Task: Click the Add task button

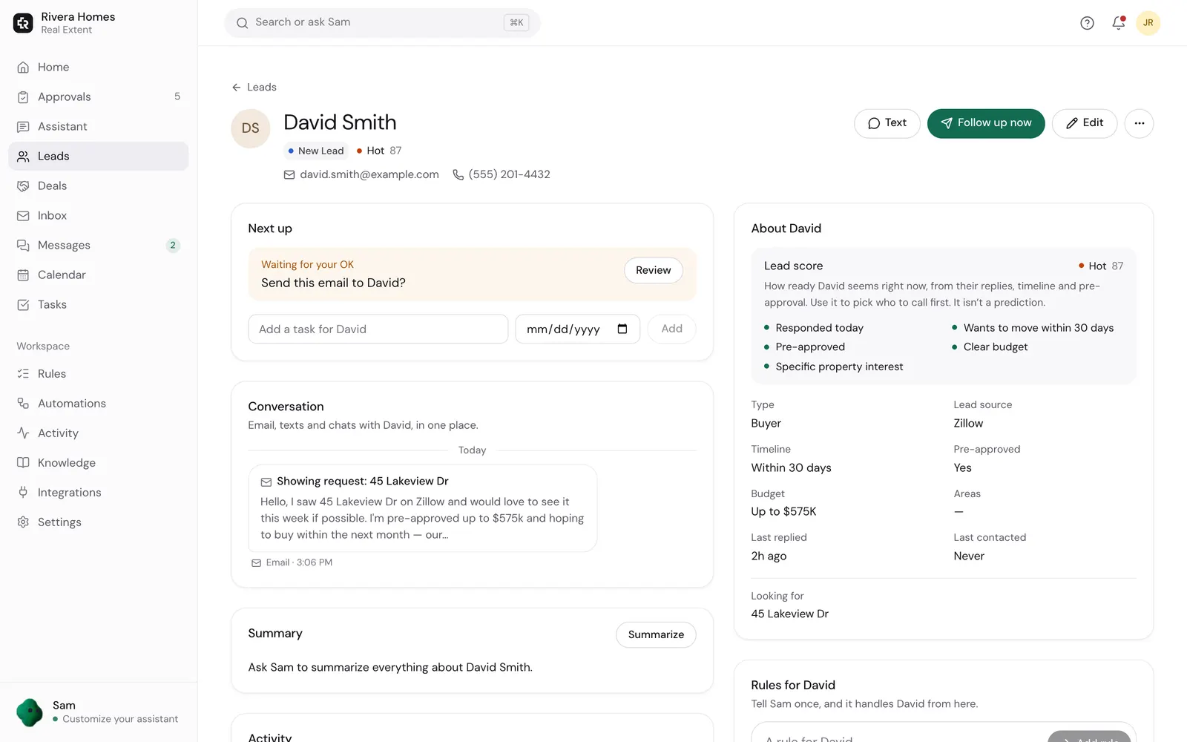Action: click(671, 329)
